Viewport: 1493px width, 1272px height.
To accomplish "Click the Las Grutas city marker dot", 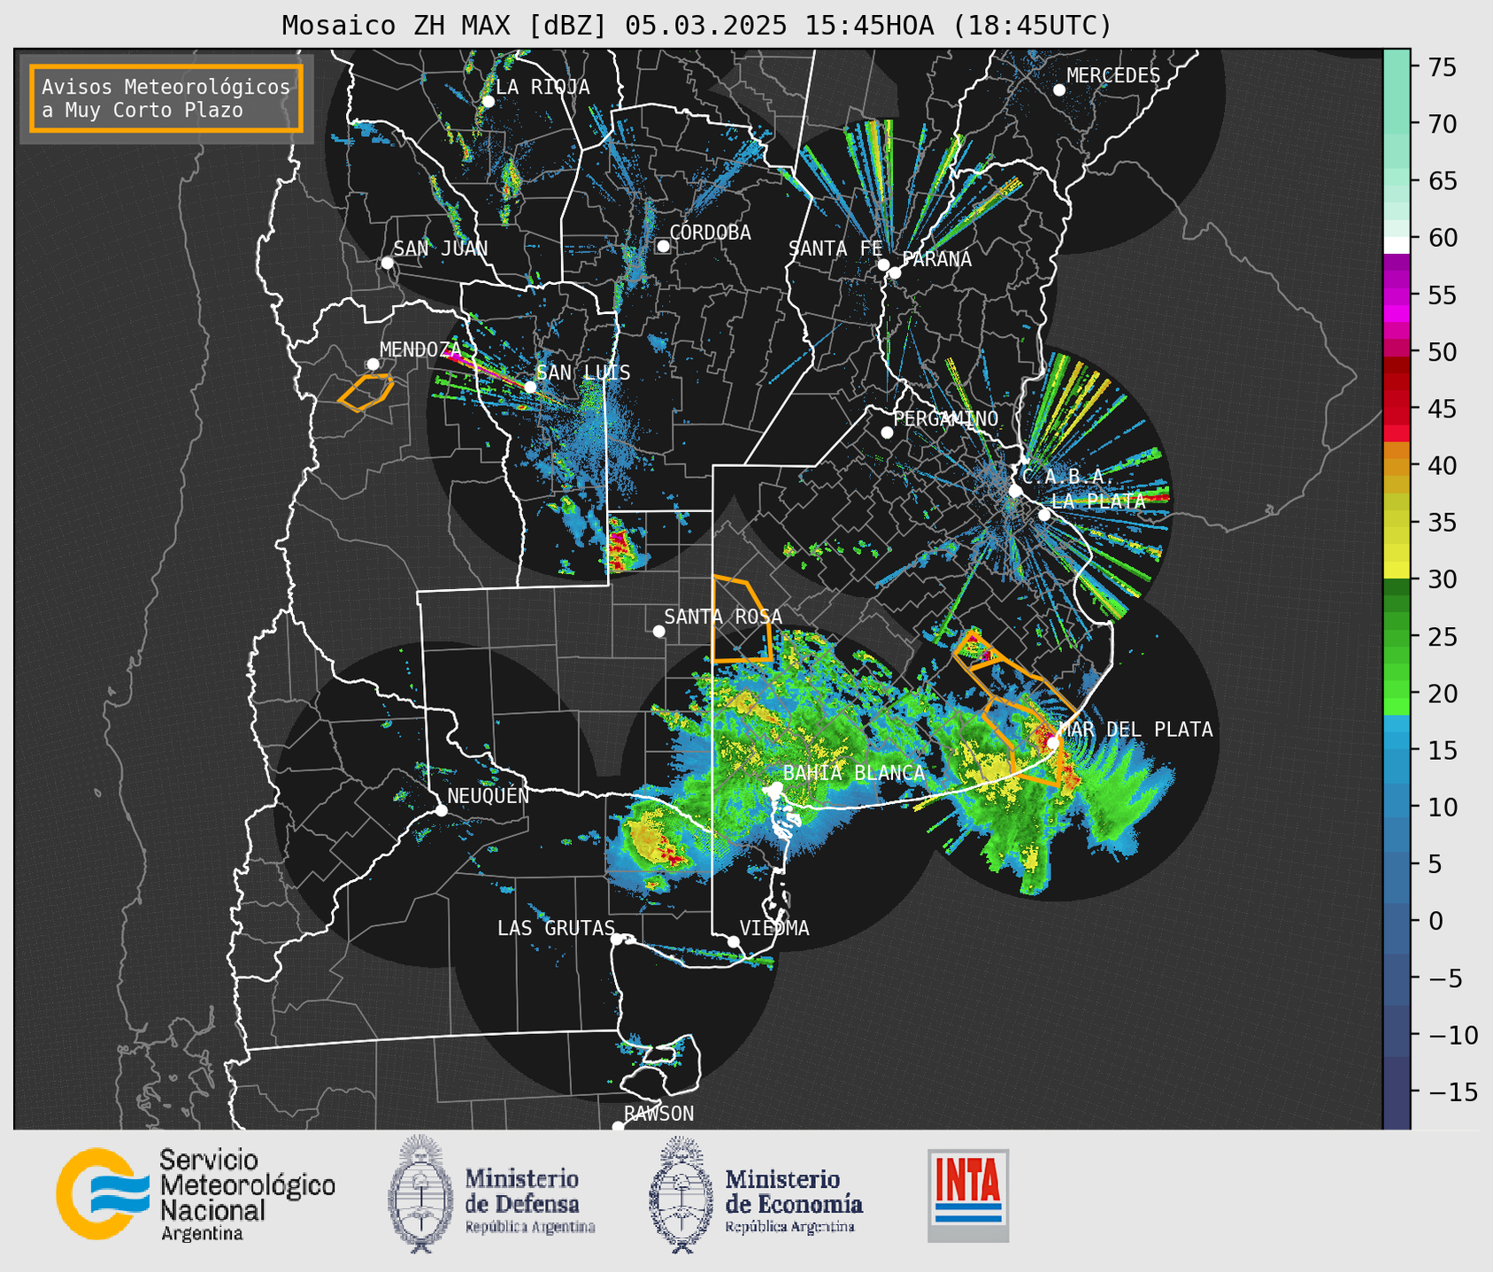I will [617, 939].
